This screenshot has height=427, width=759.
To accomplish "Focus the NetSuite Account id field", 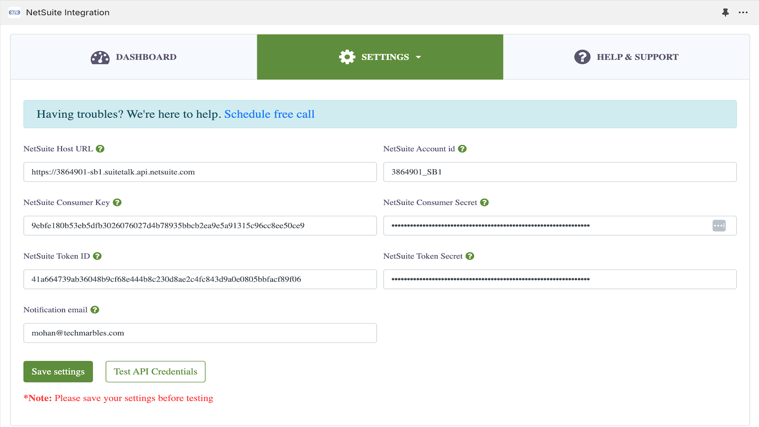I will point(560,172).
